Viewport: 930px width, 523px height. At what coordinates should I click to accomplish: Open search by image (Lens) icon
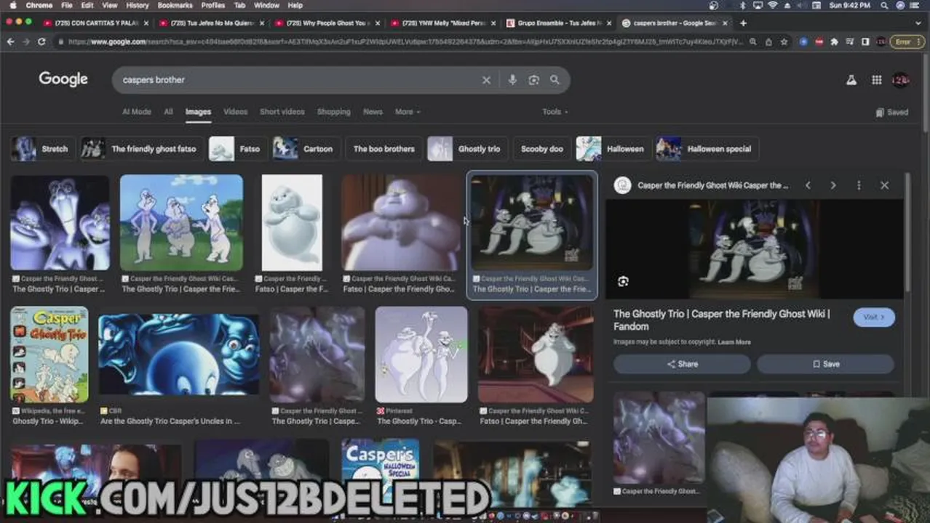(x=533, y=80)
